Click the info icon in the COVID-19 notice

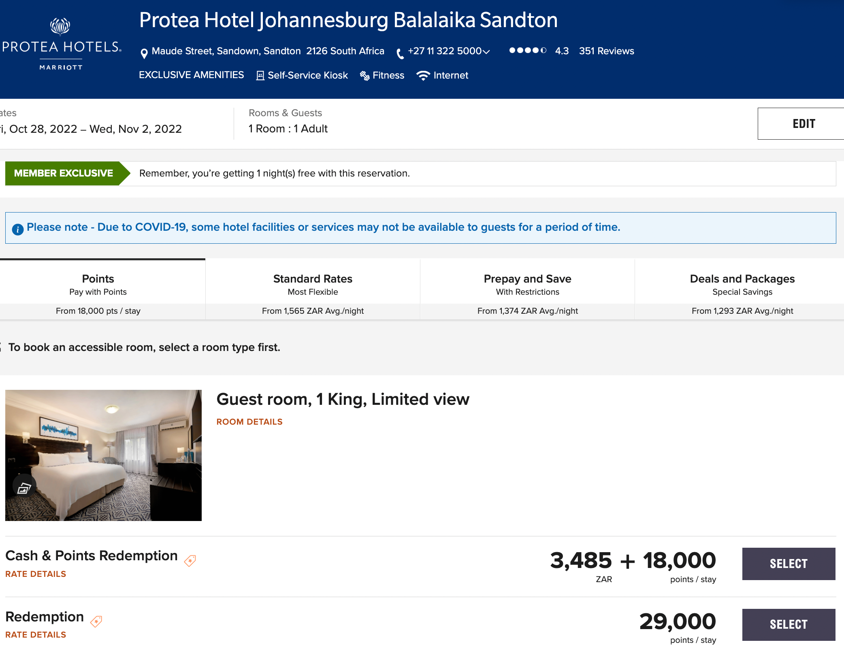18,228
